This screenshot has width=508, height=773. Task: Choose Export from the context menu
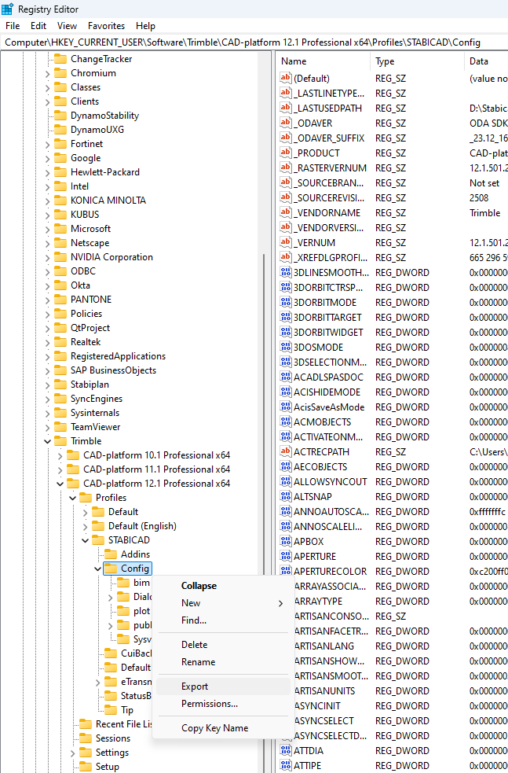point(222,686)
